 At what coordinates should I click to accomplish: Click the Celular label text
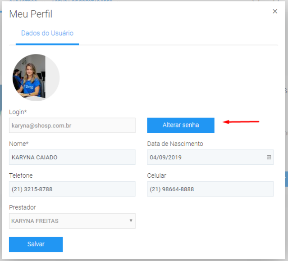point(157,175)
